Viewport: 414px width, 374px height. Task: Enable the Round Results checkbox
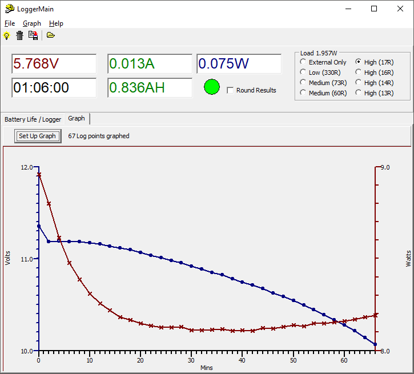230,90
